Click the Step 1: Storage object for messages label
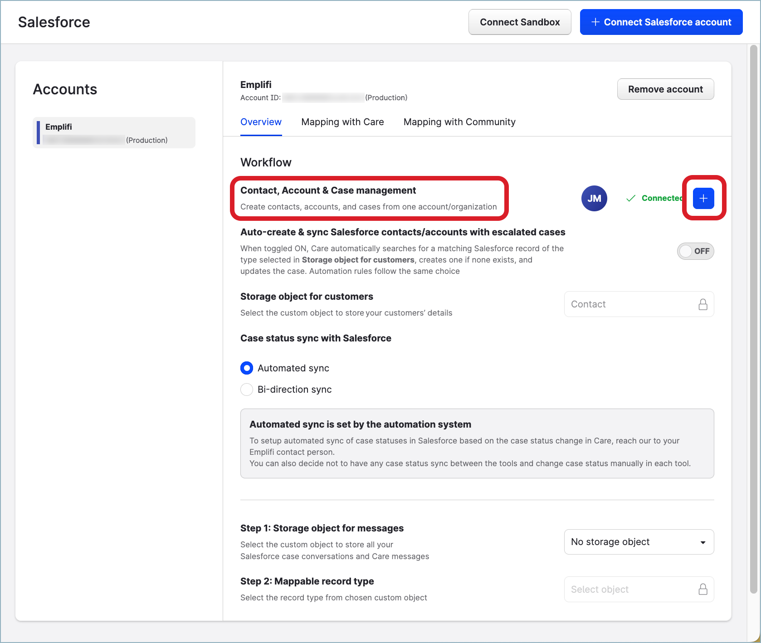This screenshot has height=643, width=761. pos(322,528)
